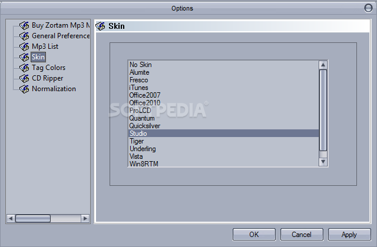Choose the Vista skin

224,156
